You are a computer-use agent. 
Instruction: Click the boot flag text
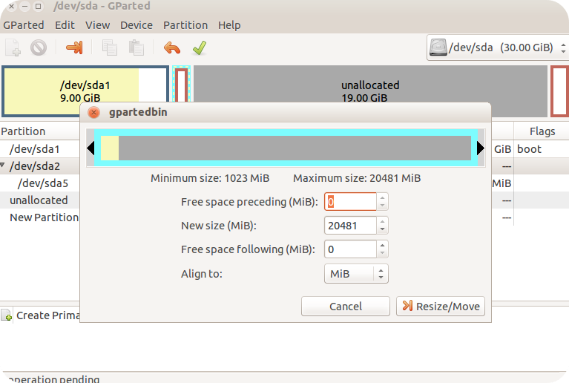pyautogui.click(x=529, y=149)
